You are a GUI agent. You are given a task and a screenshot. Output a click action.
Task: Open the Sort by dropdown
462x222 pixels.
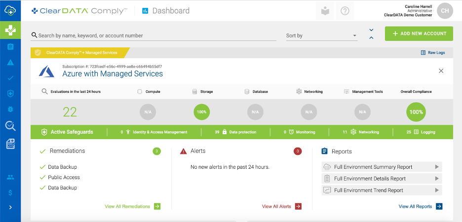[x=322, y=36]
